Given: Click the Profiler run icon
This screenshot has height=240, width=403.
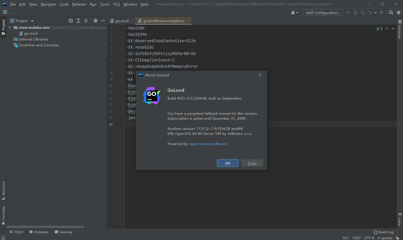Looking at the screenshot, I should (x=370, y=13).
